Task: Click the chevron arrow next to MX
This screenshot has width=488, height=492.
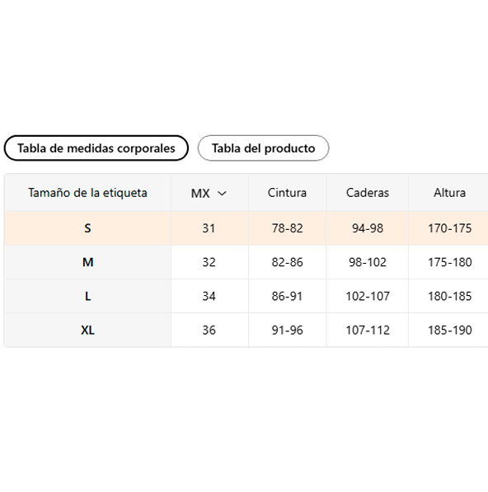Action: pyautogui.click(x=222, y=194)
